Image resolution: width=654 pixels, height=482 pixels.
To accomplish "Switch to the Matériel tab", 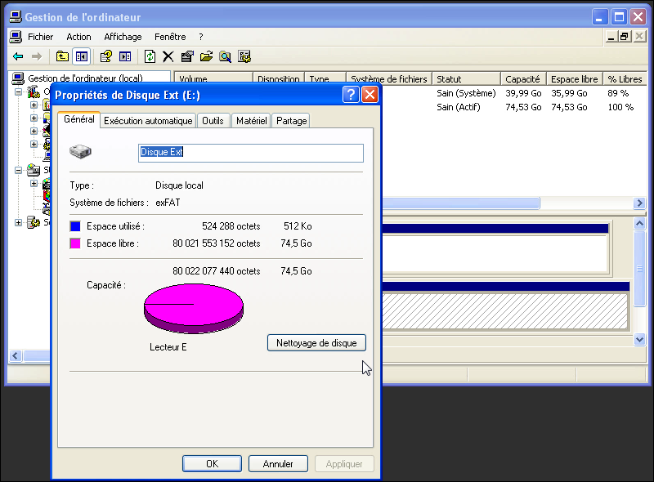I will click(251, 121).
